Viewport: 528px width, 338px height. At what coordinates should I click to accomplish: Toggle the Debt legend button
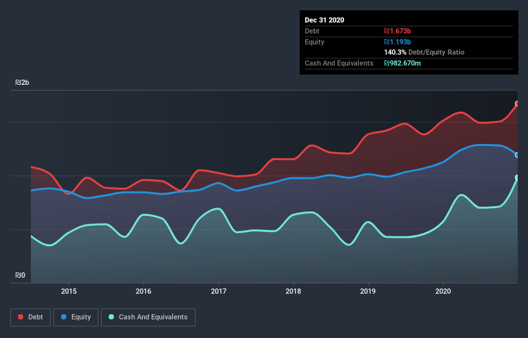tap(30, 317)
